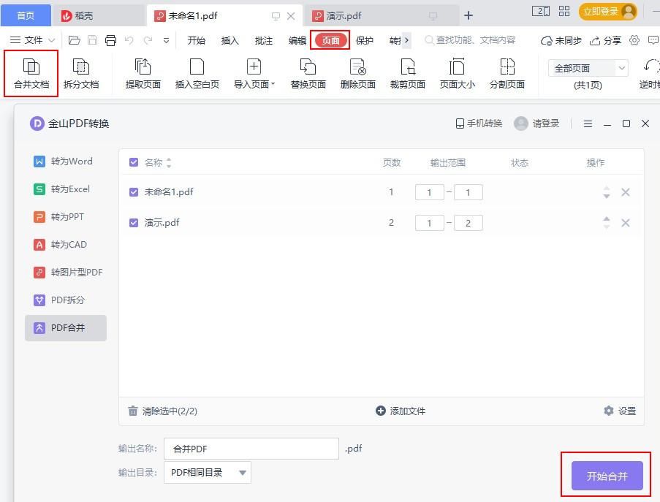Click the settings gear icon near 分享

634,40
